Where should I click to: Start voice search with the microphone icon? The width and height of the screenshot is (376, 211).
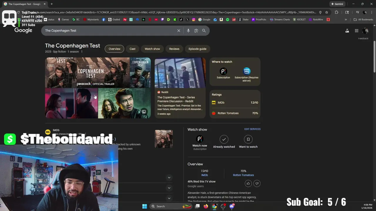pos(188,30)
